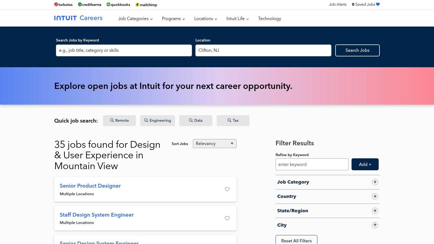Open the Job Categories menu

click(x=135, y=19)
